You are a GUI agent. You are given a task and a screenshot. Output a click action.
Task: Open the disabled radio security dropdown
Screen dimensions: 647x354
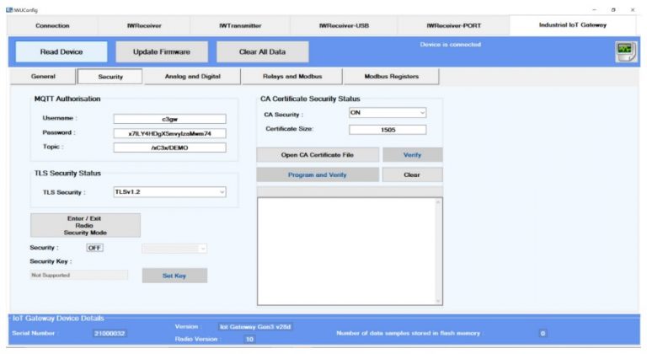(174, 248)
